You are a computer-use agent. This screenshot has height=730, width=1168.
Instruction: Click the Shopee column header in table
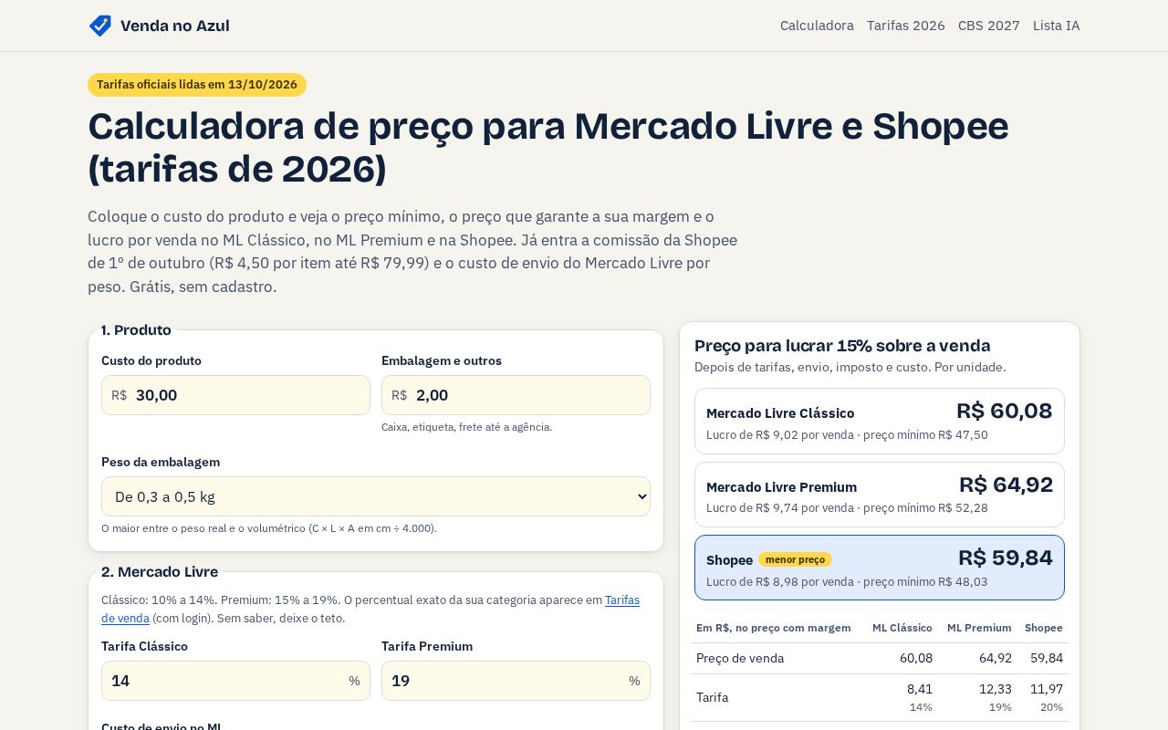coord(1044,628)
